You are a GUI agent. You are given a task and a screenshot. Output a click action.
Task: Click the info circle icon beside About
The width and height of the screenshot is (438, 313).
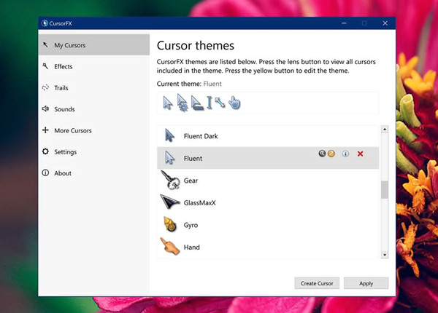click(x=45, y=173)
